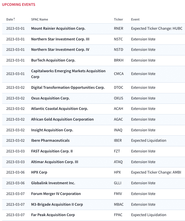
Task: Click Extension Vote in Oxus row
Action: tap(143, 98)
